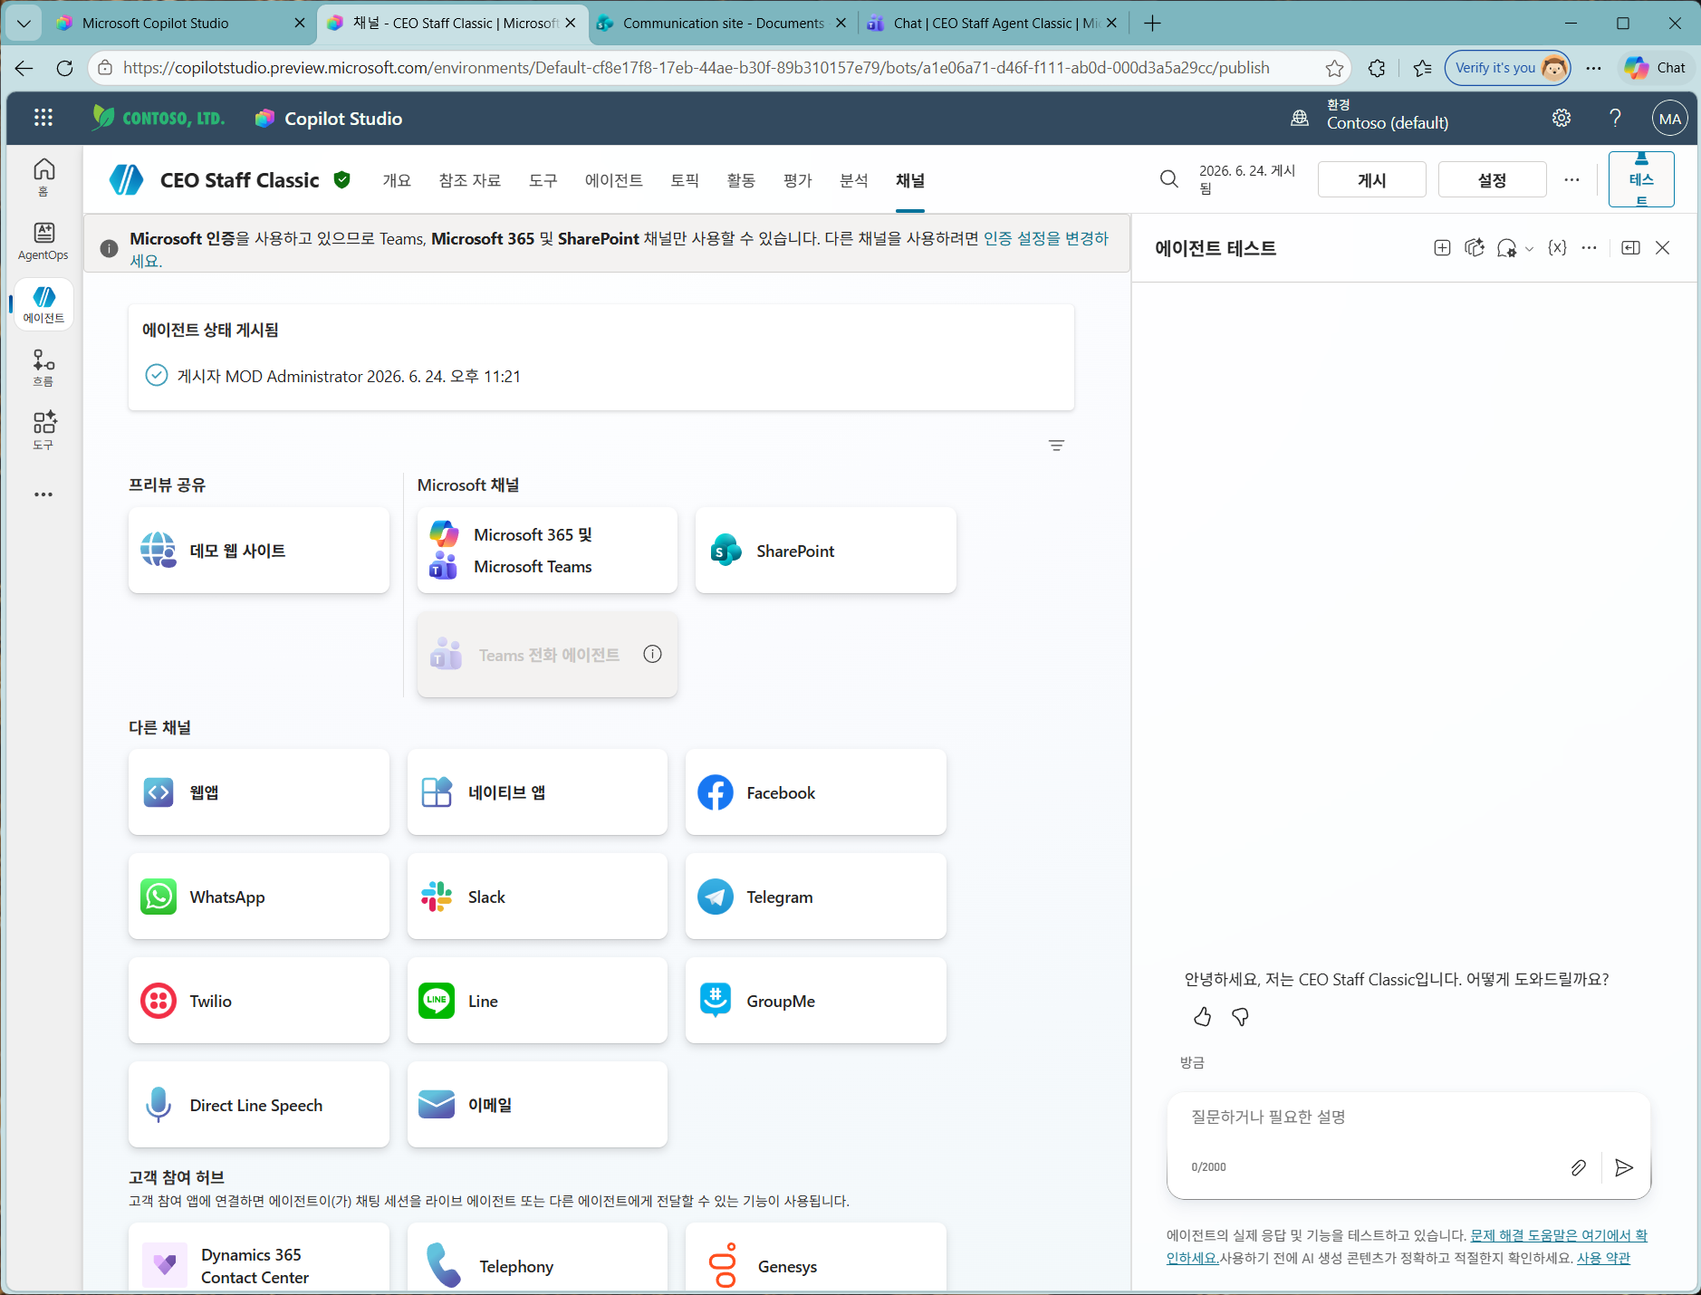Open the environment picker icon
Image resolution: width=1701 pixels, height=1295 pixels.
coord(1300,118)
